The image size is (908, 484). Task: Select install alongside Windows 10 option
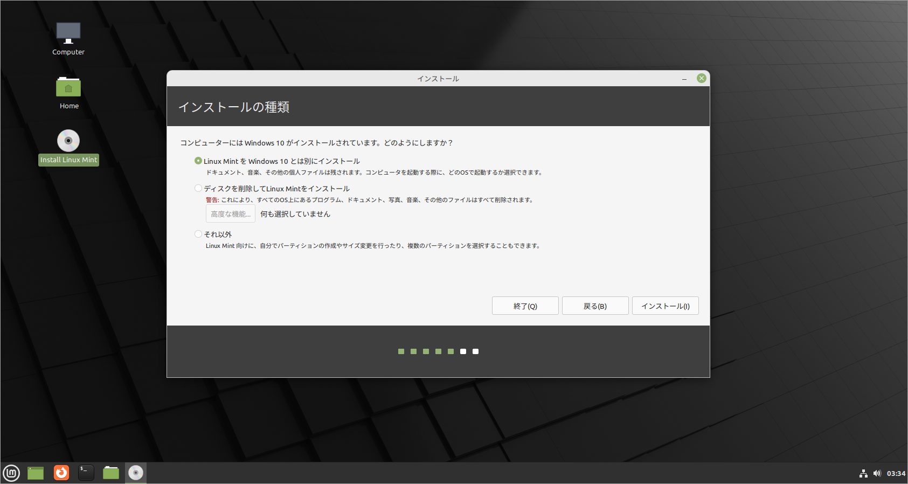click(198, 161)
